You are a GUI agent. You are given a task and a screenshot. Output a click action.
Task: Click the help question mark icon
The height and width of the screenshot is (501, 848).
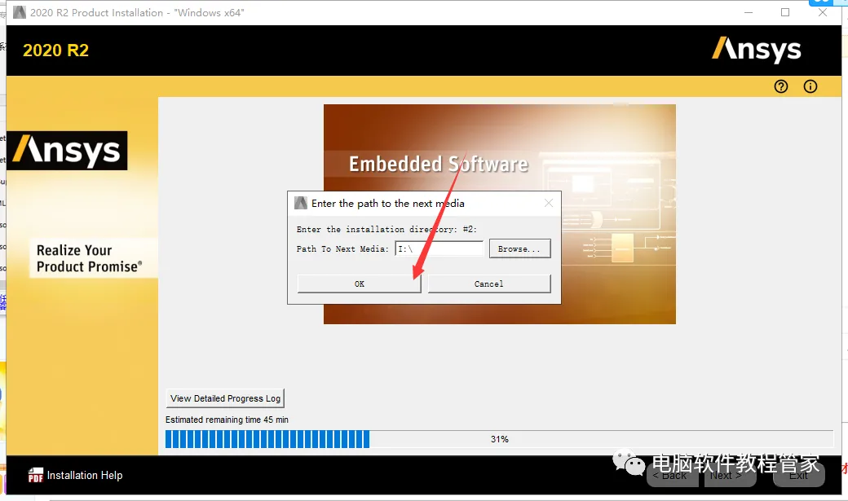781,86
